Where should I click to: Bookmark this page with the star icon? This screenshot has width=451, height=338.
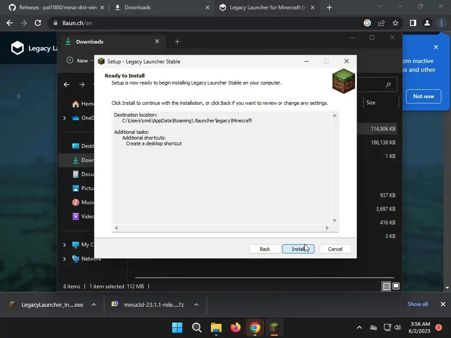[396, 23]
